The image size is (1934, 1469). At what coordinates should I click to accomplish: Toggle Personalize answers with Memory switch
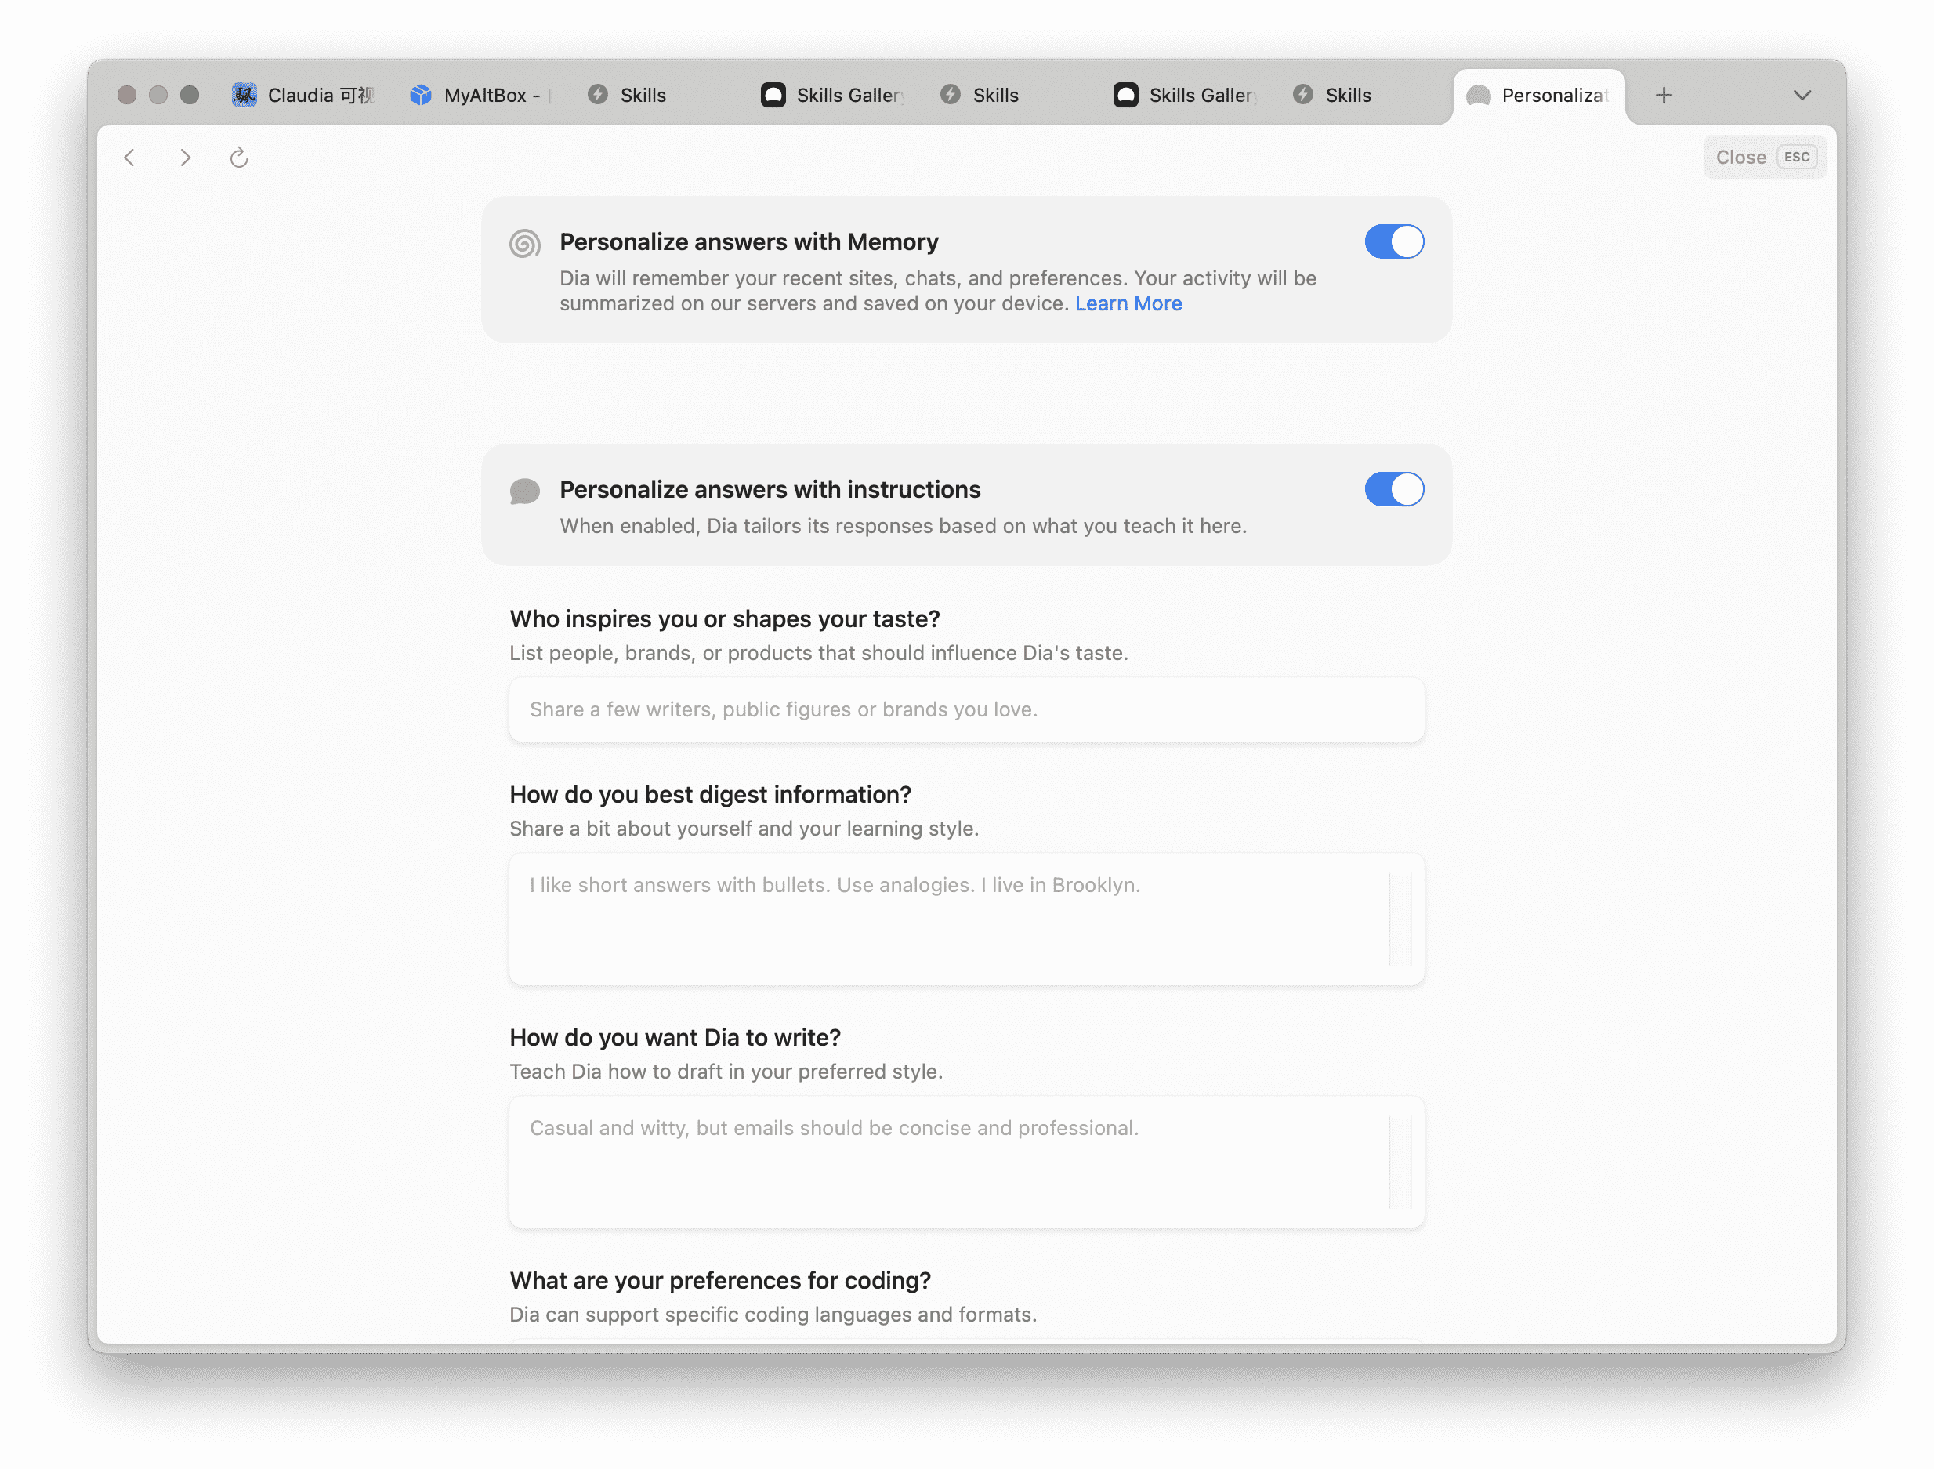[1393, 241]
